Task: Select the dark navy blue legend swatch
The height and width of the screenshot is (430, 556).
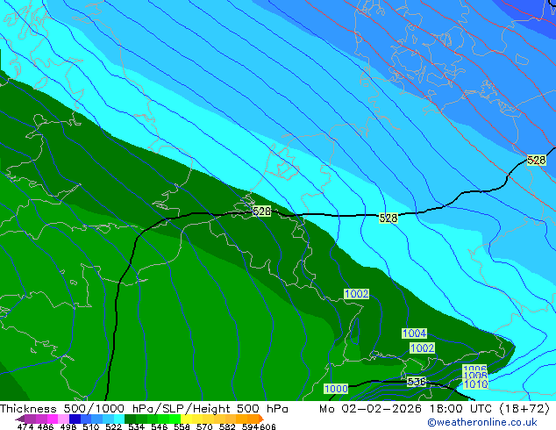Action: (x=75, y=419)
